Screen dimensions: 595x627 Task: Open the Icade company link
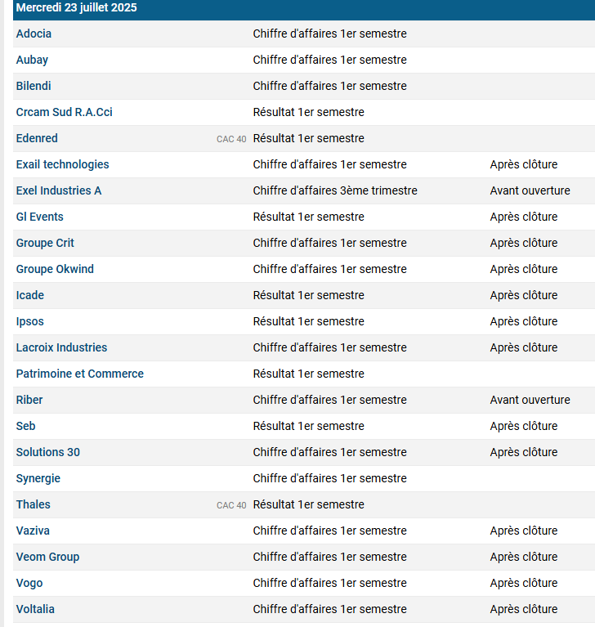coord(30,295)
